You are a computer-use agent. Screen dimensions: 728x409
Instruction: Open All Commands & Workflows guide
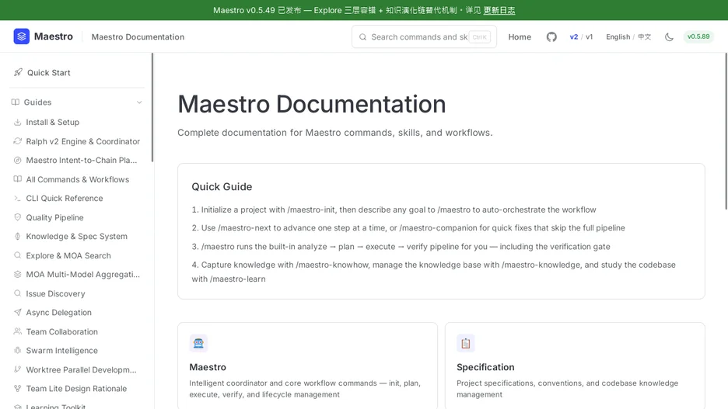tap(77, 179)
